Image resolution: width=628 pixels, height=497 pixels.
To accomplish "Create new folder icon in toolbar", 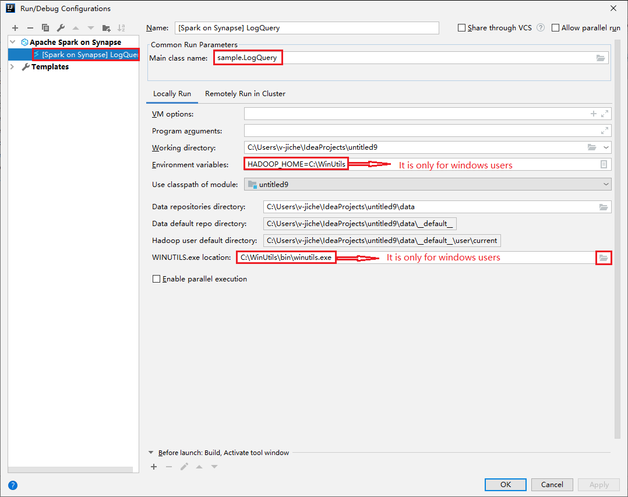I will click(106, 28).
